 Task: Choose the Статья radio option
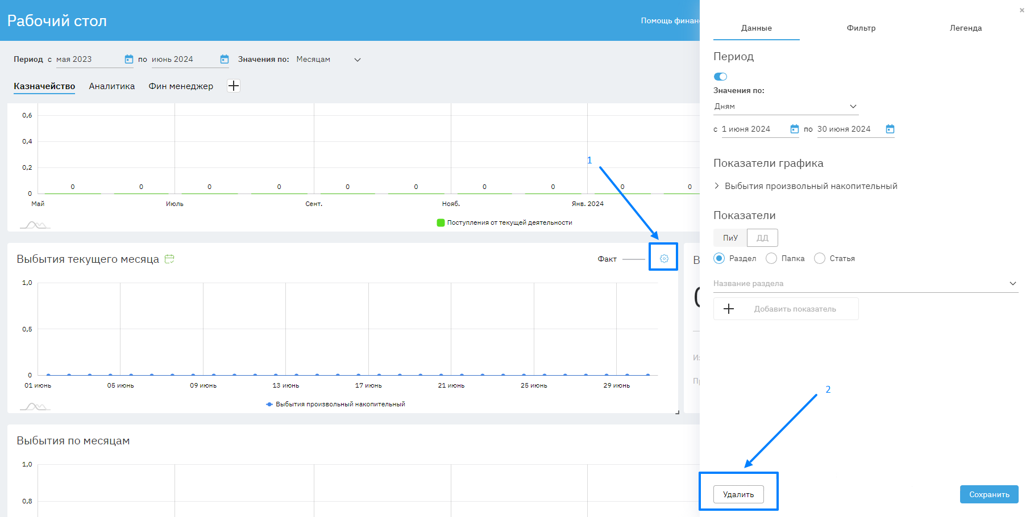tap(820, 258)
